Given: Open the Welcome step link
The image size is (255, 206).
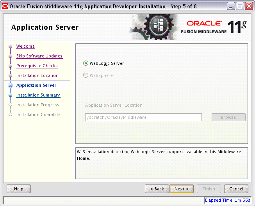Looking at the screenshot, I should [x=25, y=46].
